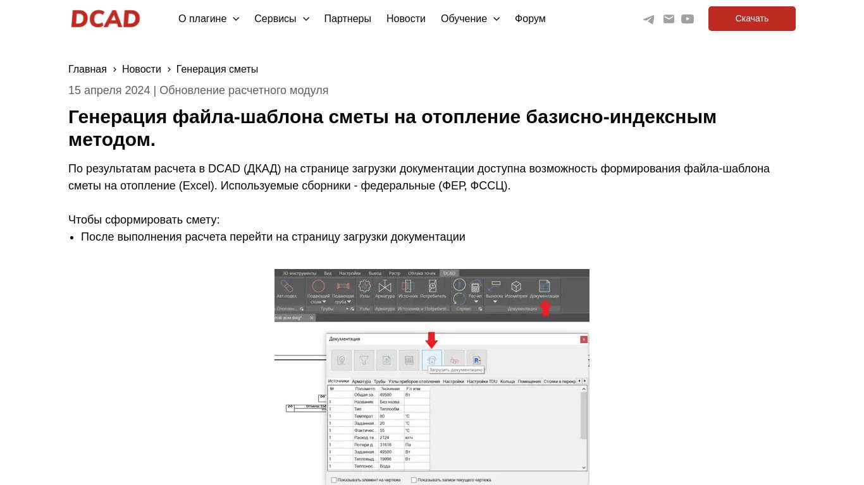Open the YouTube channel icon
Viewport: 864px width, 485px height.
688,19
